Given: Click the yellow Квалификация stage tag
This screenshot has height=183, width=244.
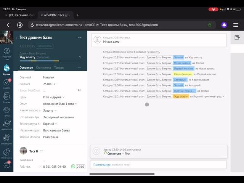Looking at the screenshot, I should [183, 74].
